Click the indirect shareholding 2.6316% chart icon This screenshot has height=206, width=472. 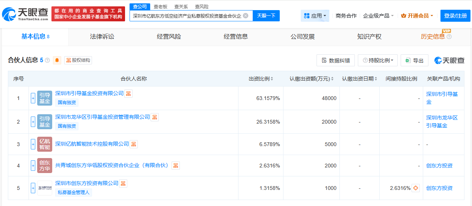click(415, 188)
